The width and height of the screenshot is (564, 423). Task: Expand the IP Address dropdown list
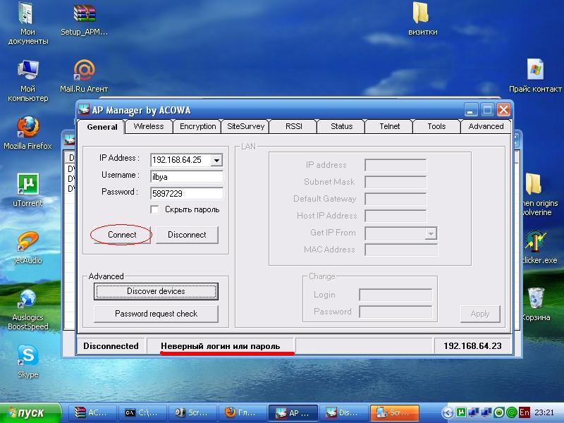click(216, 160)
